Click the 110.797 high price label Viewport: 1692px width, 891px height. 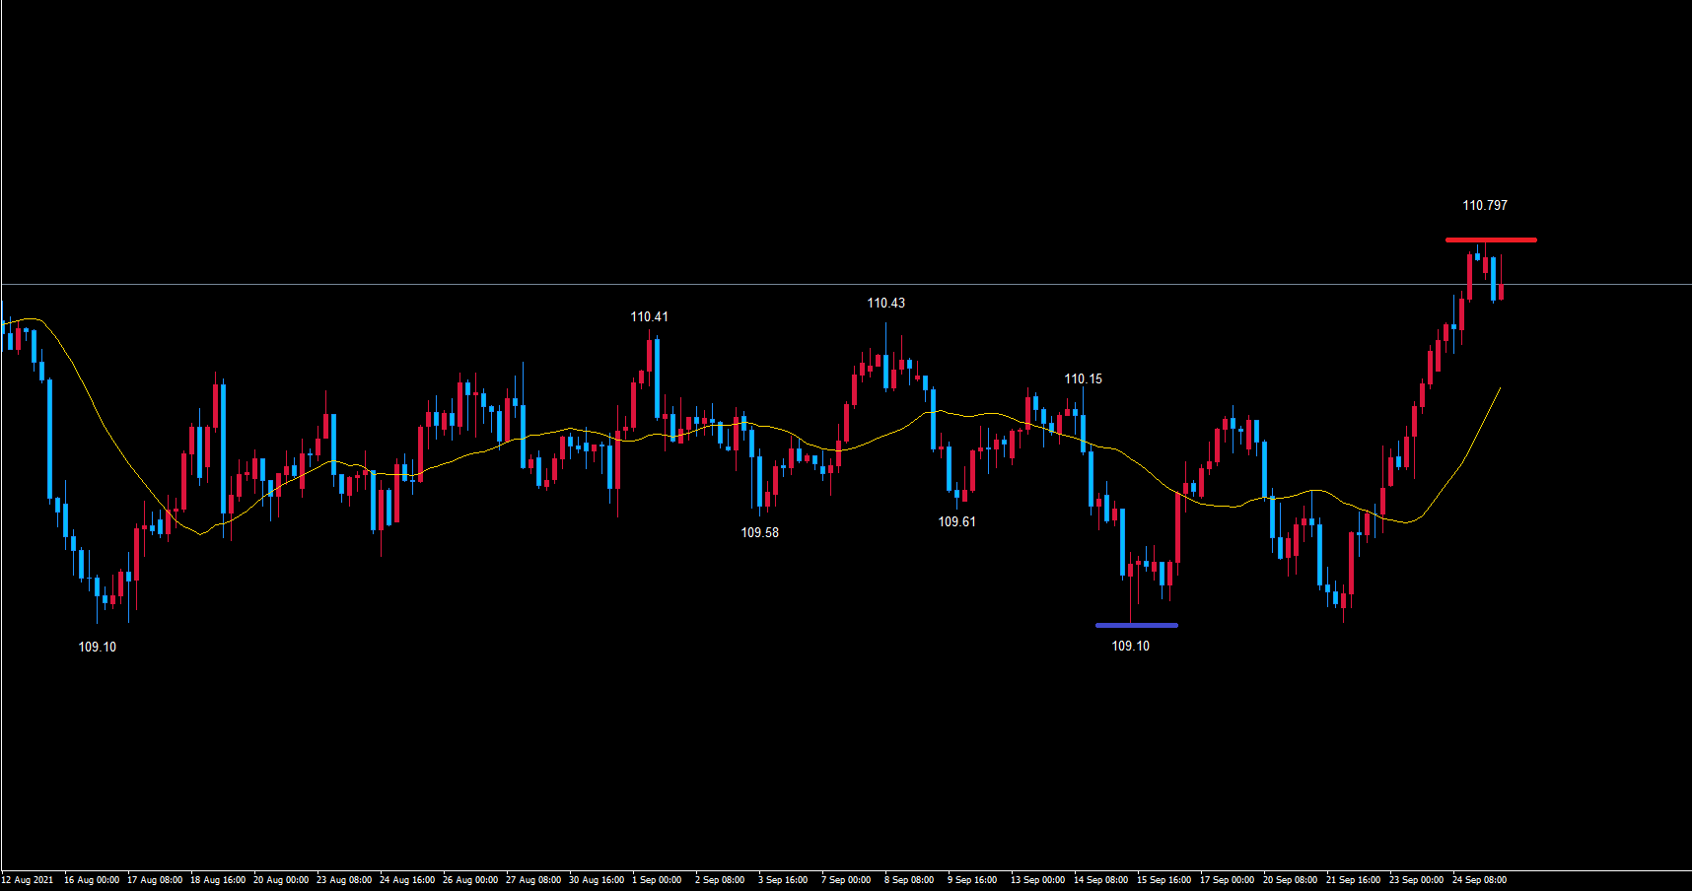click(1484, 206)
